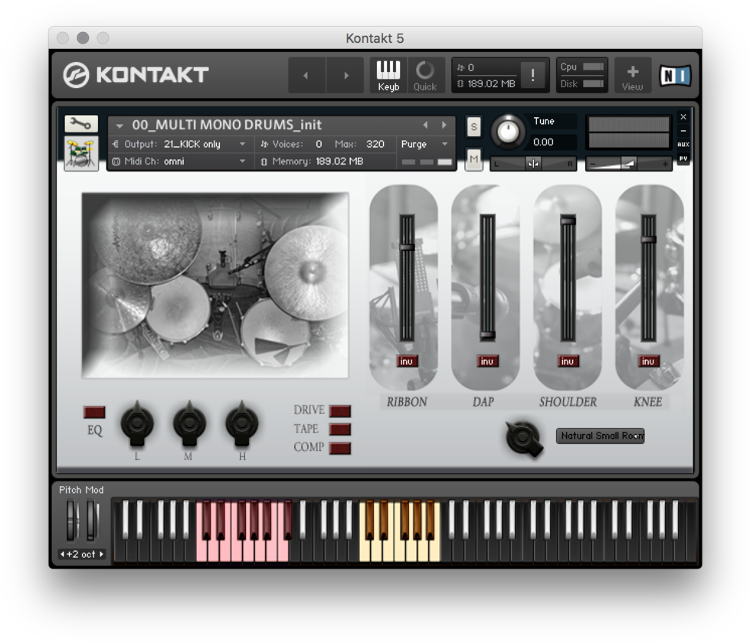
Task: Invert phase on KNEE mic
Action: point(649,361)
